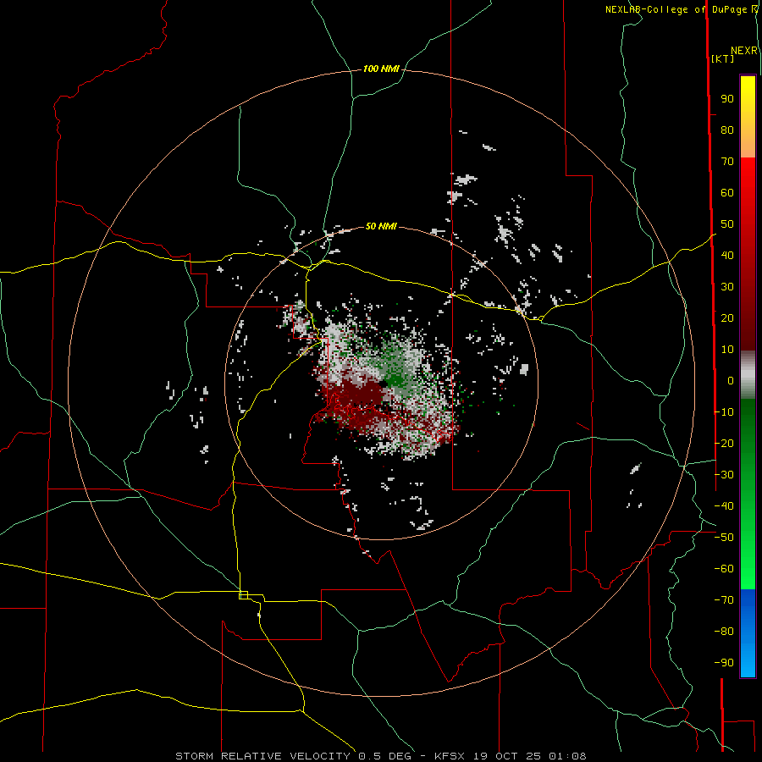Screen dimensions: 762x762
Task: Click the -90 value on the velocity scale
Action: (724, 663)
